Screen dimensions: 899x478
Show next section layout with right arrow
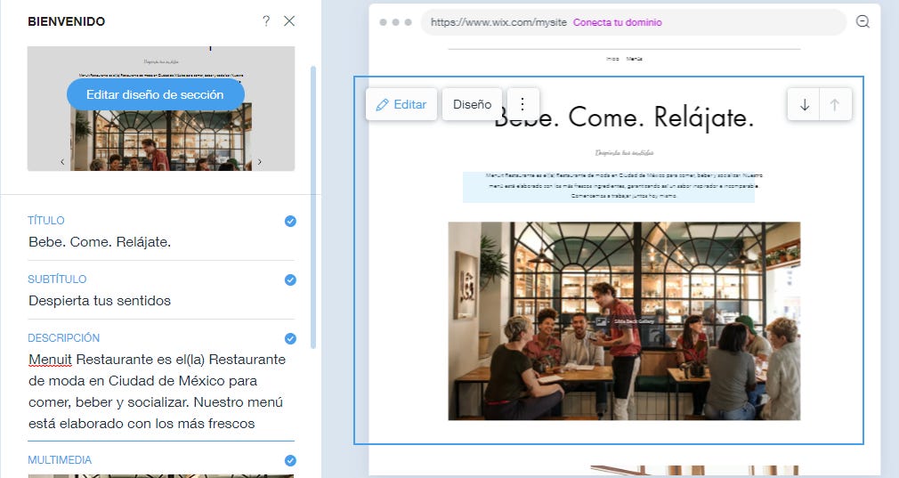(x=260, y=162)
